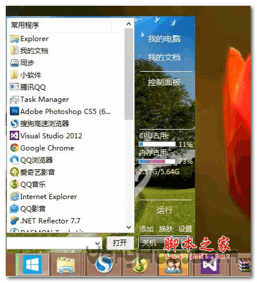The image size is (257, 283).
Task: Open the Google Chrome icon
Action: point(14,148)
